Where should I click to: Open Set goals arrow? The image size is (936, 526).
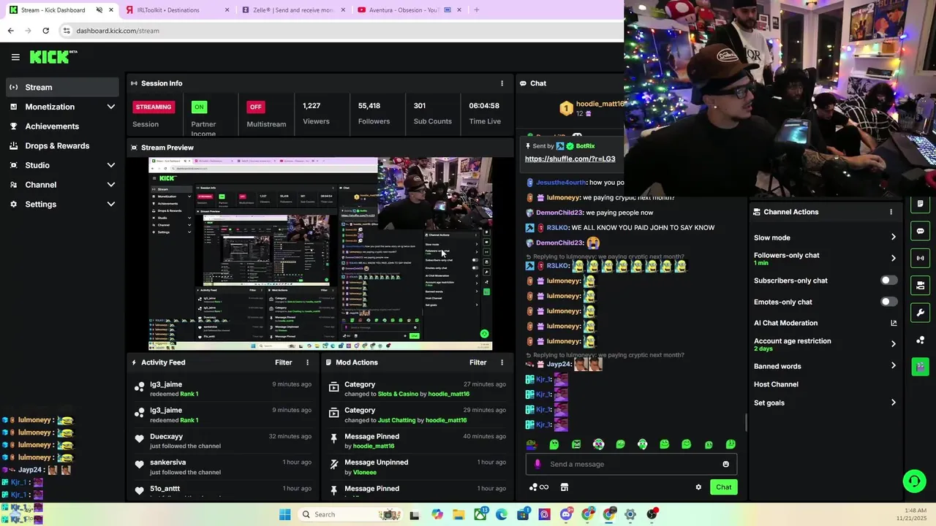894,403
